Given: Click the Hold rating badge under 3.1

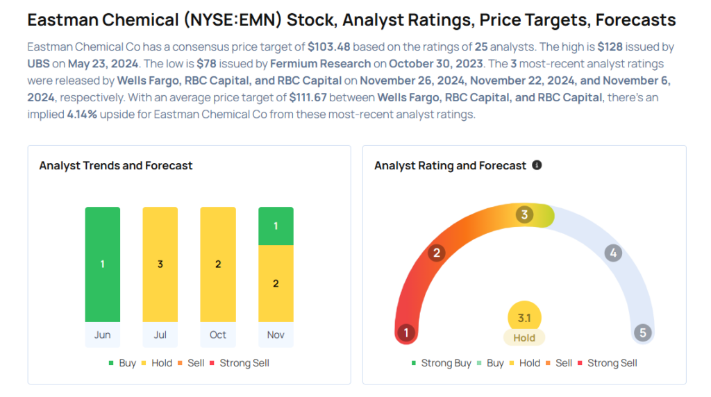Looking at the screenshot, I should click(x=524, y=338).
